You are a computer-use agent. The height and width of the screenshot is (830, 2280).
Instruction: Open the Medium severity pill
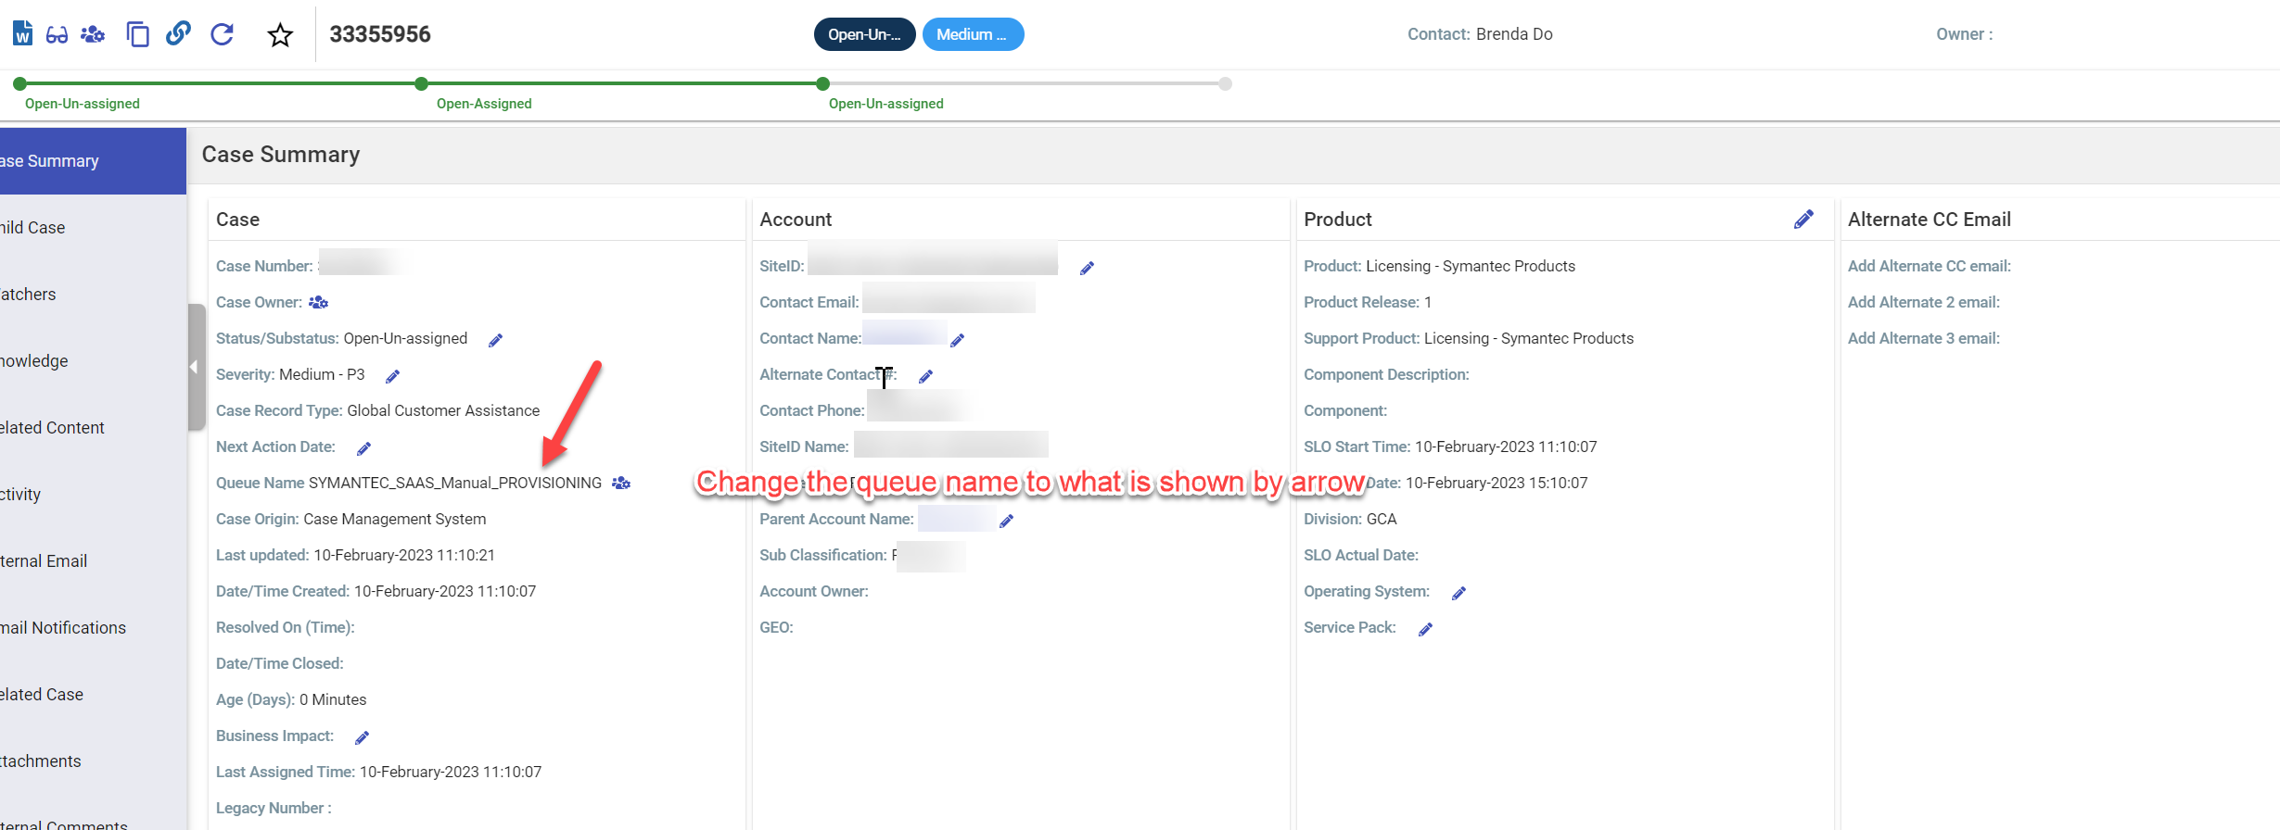973,34
